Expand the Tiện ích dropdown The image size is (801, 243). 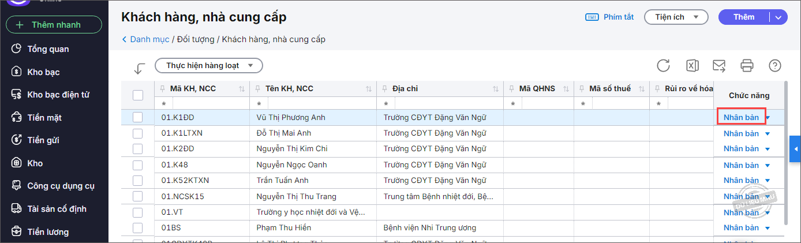click(676, 17)
